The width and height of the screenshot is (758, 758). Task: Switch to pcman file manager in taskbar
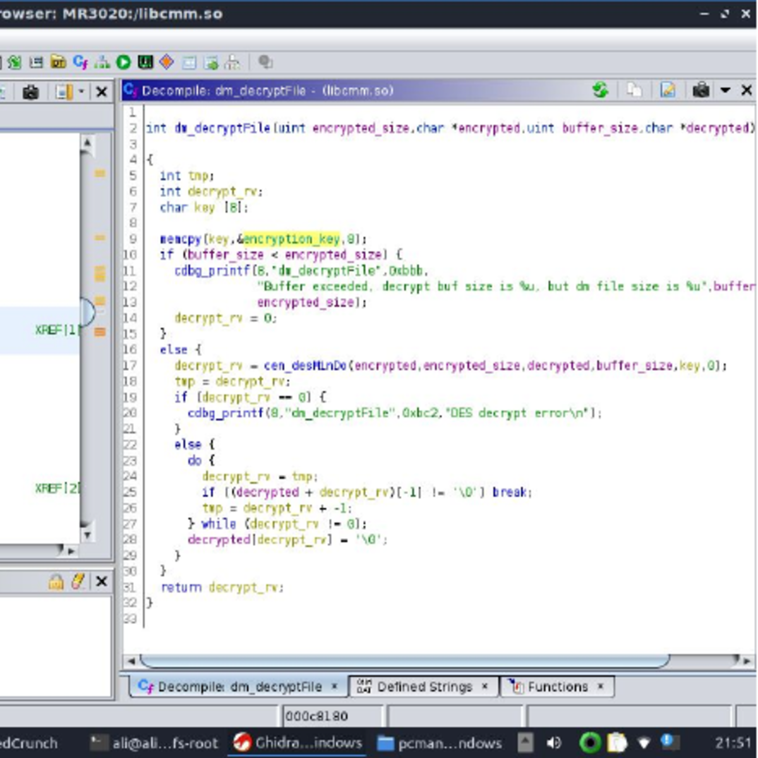click(x=440, y=743)
